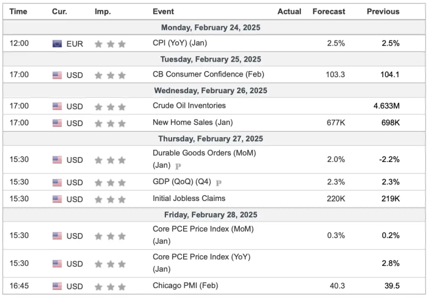Open the CB Consumer Confidence (Feb) event
Screen dimensions: 429x298
pos(208,74)
